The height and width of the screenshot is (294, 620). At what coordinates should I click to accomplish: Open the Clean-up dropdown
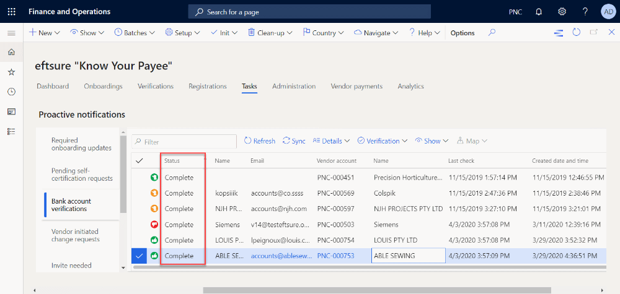(270, 33)
